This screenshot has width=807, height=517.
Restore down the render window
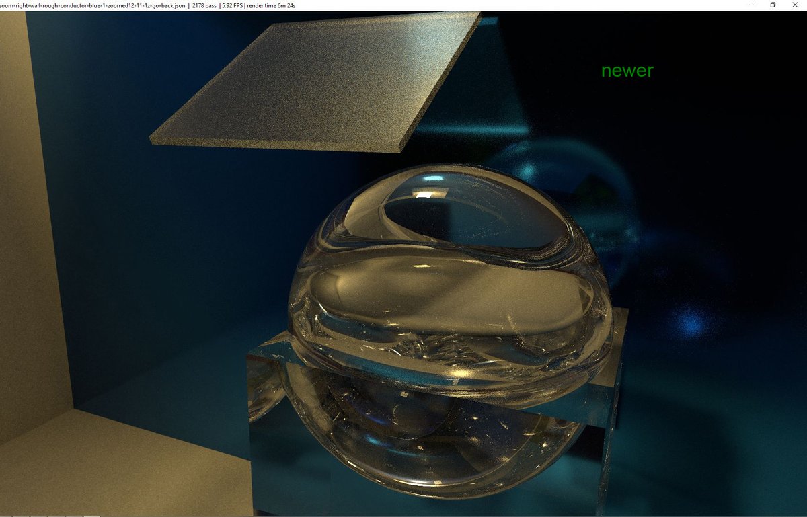(x=773, y=5)
